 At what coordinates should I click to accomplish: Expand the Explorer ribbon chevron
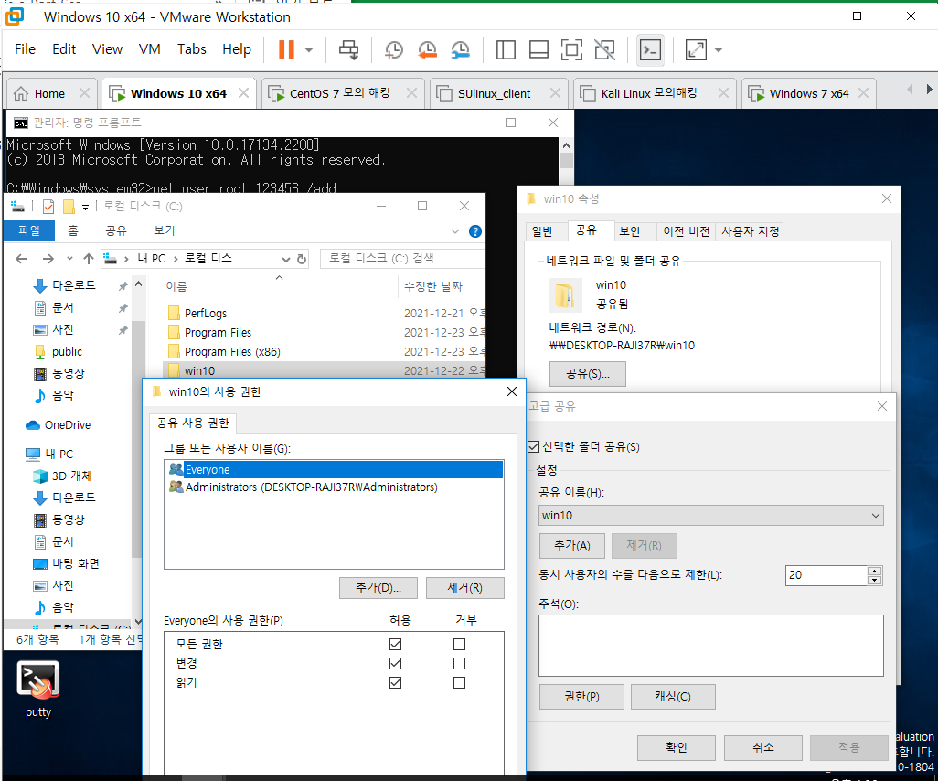455,231
